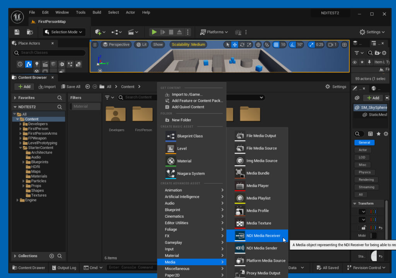This screenshot has height=278, width=396.
Task: Click Save All in the Content Browser
Action: (71, 86)
